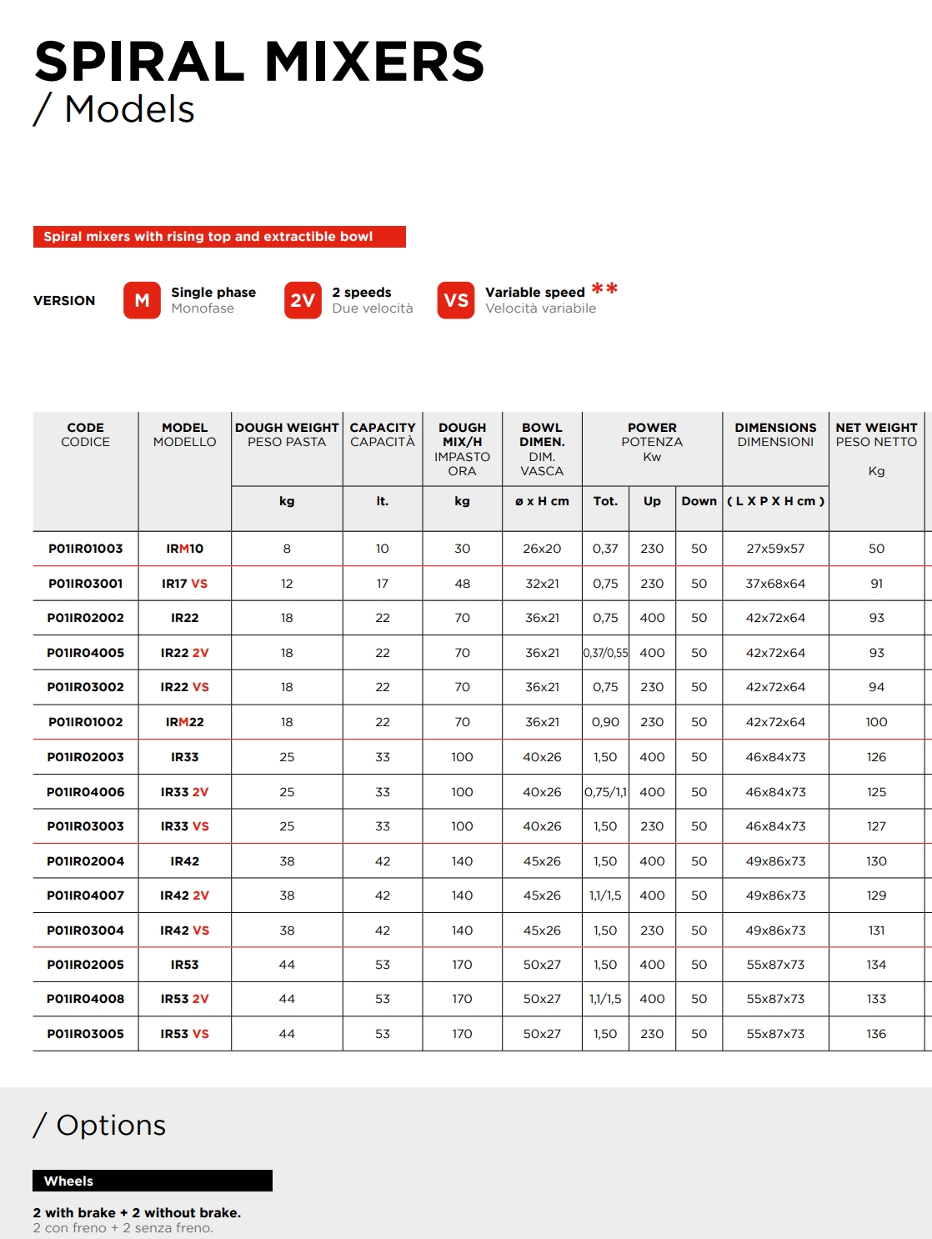Click the 27x59x57 dimensions cell

(775, 549)
